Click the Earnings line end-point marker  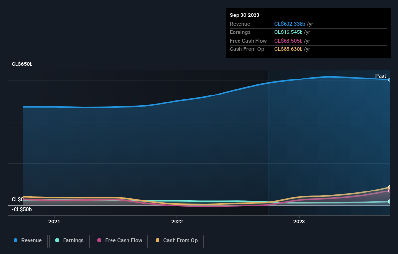click(390, 202)
